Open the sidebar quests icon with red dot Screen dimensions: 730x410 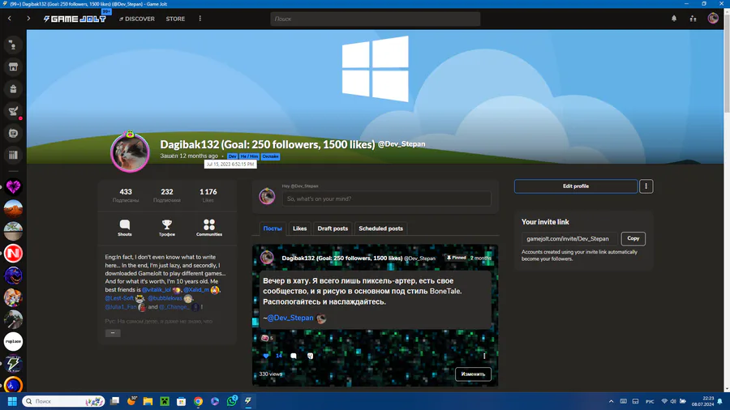13,111
